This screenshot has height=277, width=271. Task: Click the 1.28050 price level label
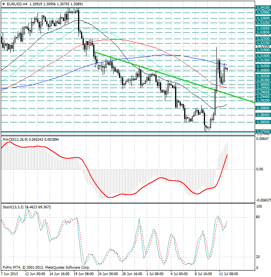263,122
